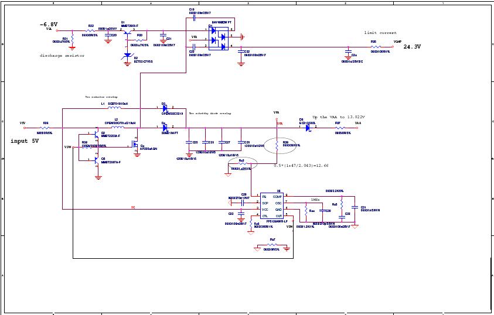
Task: Select discharge resistor R31
Action: [71, 36]
